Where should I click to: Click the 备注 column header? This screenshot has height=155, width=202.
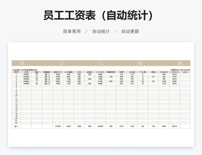(x=185, y=72)
